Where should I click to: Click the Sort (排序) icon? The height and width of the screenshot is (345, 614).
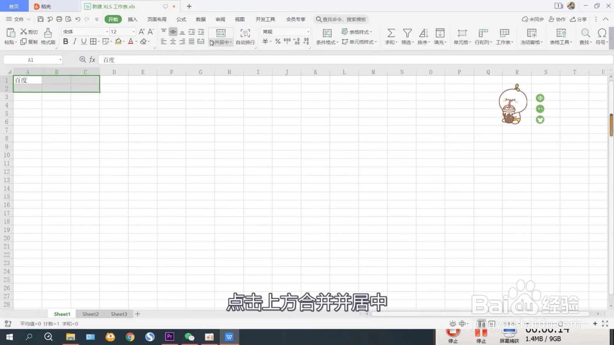coord(423,33)
